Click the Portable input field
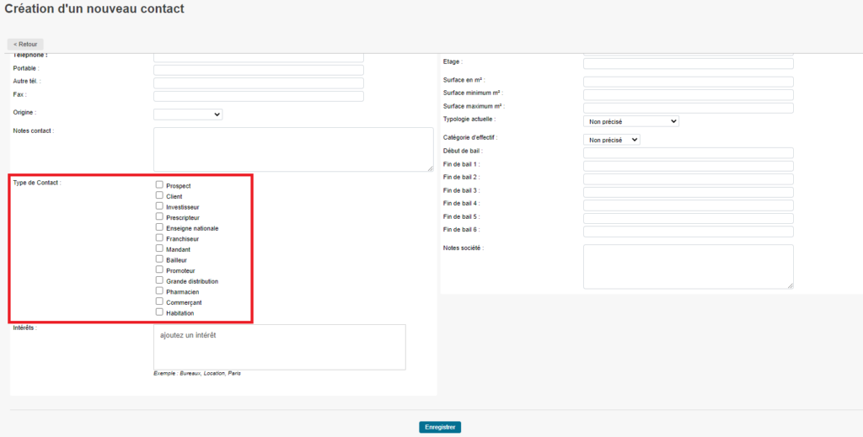Viewport: 863px width, 437px height. pyautogui.click(x=258, y=70)
